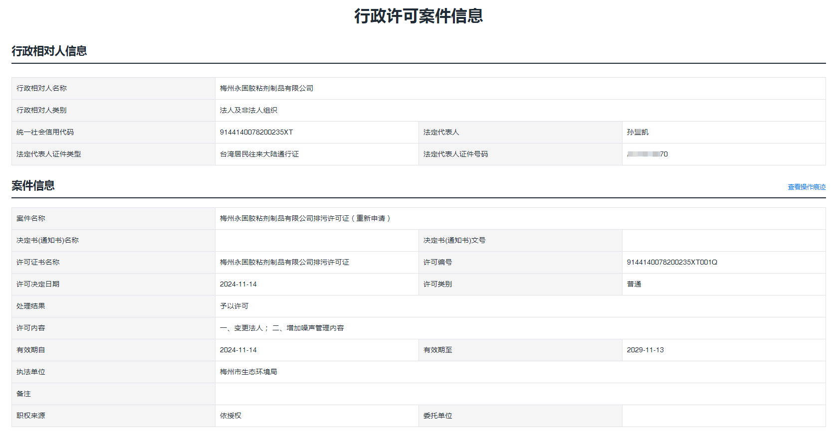Click the 予以许可 result value

[x=234, y=306]
